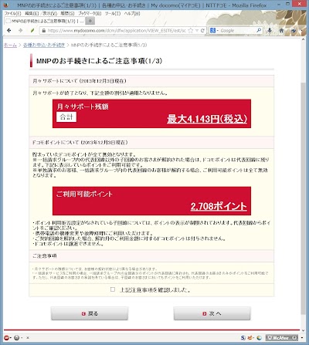
Task: Click the Firefox logo in the title bar
Action: pos(5,5)
